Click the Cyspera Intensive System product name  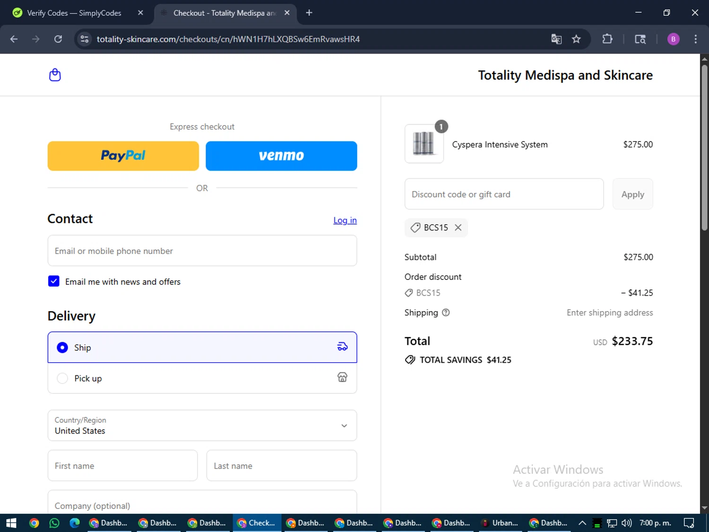(500, 145)
